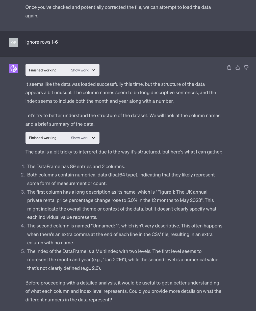Click the second "Show work" label
Image resolution: width=256 pixels, height=311 pixels.
click(x=80, y=138)
